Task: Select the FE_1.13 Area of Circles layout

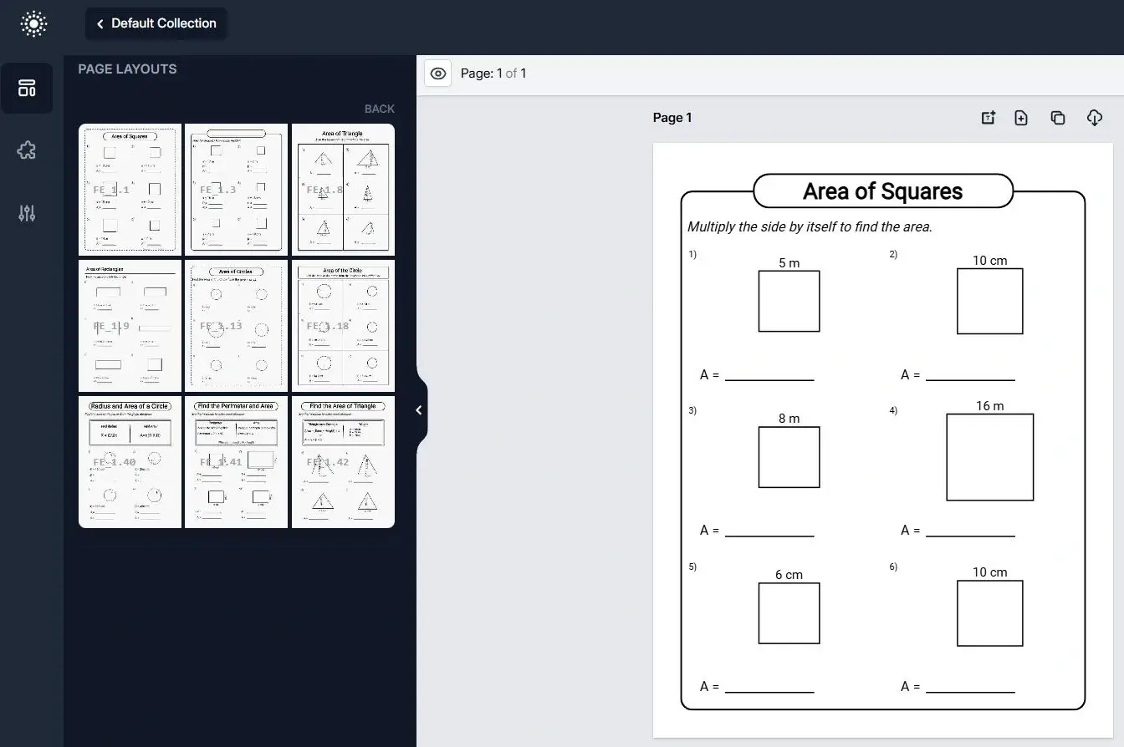Action: click(236, 325)
